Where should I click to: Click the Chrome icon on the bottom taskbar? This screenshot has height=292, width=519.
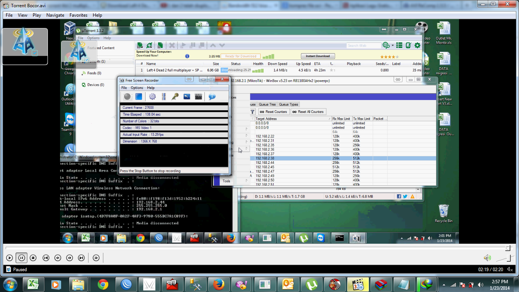[103, 285]
